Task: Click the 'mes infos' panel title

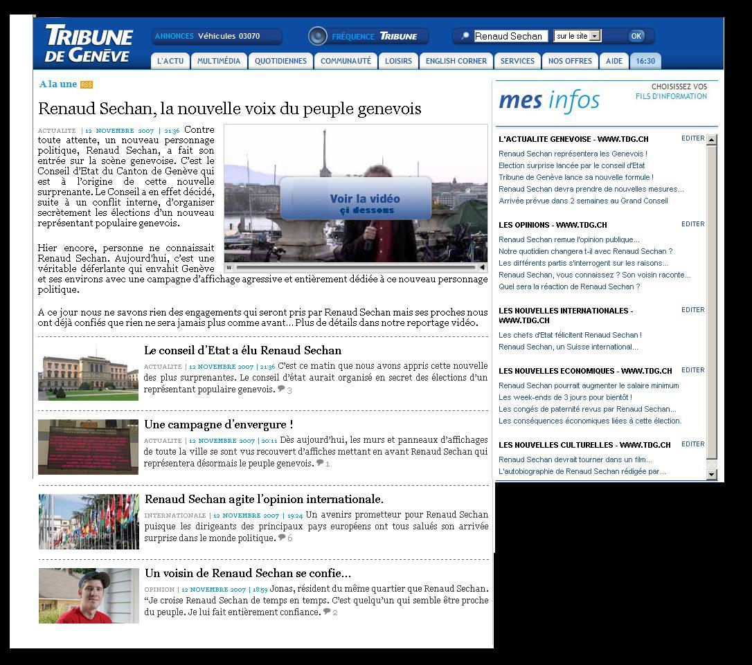Action: click(x=549, y=100)
